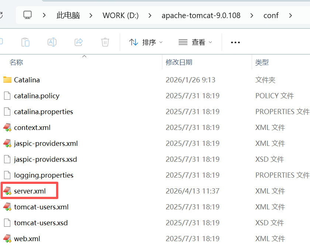Select the context.xml file icon
Screen dimensions: 310x250
7,127
